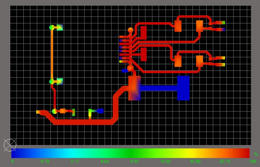Select the 100 scale label

tap(253, 161)
